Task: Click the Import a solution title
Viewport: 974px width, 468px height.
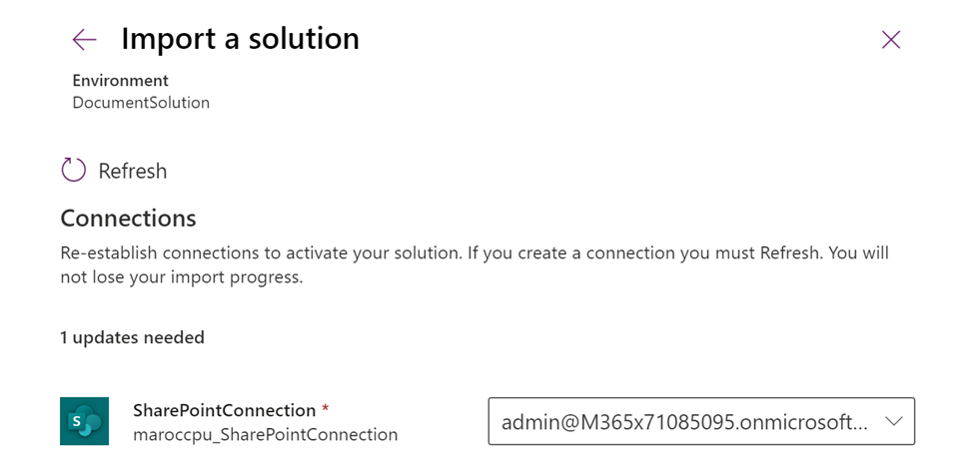Action: 240,39
